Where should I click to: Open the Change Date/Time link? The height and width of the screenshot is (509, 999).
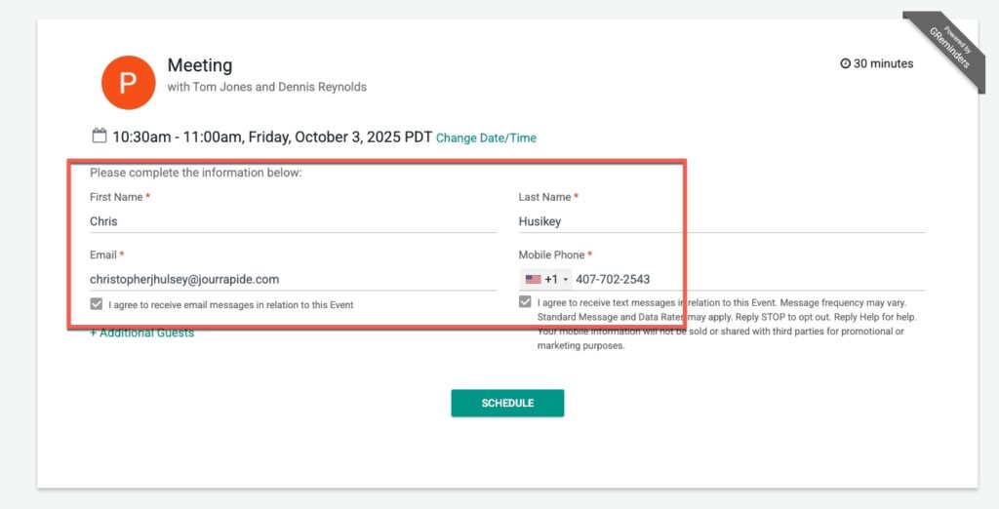click(x=486, y=138)
